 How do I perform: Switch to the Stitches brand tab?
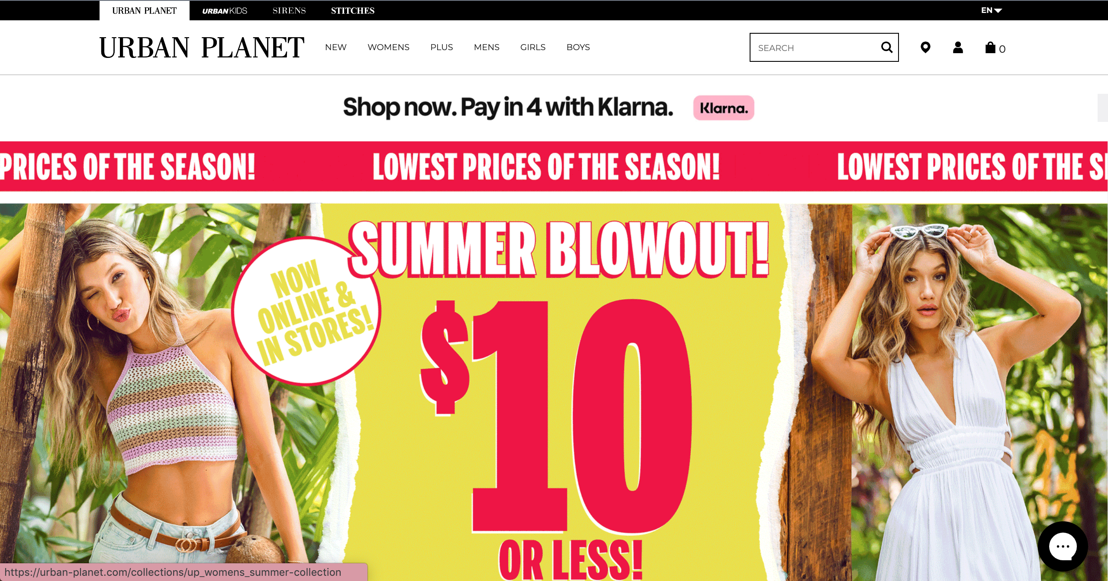(353, 10)
